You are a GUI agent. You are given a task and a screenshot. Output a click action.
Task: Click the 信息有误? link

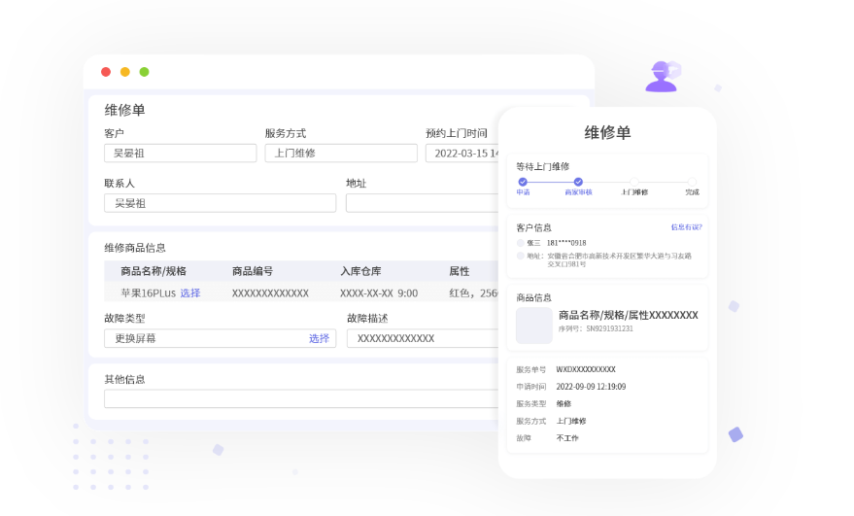tap(686, 227)
